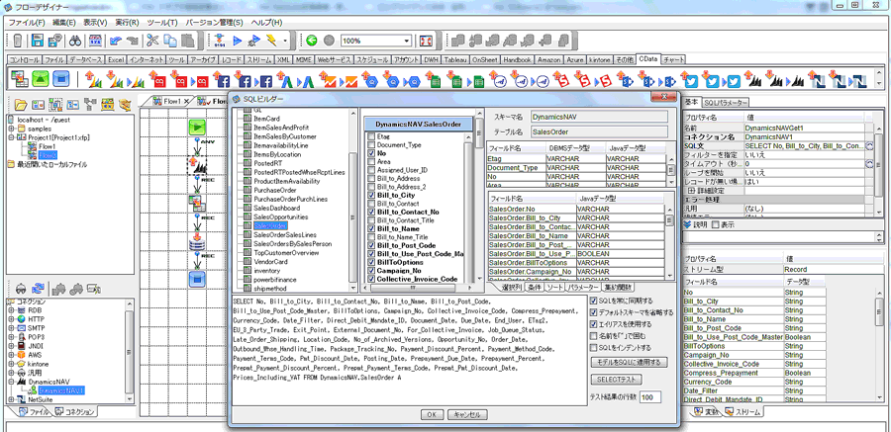Select the first black DynamicsNAV component icon in palette

754,79
